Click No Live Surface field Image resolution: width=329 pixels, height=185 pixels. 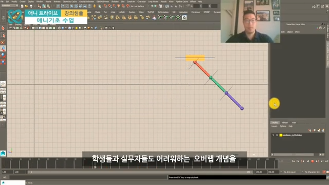[138, 6]
